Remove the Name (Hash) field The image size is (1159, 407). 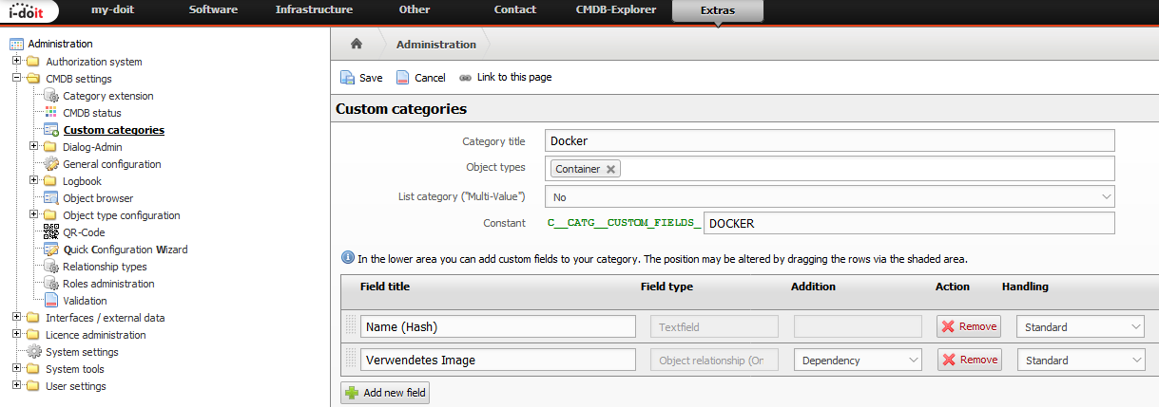tap(969, 326)
